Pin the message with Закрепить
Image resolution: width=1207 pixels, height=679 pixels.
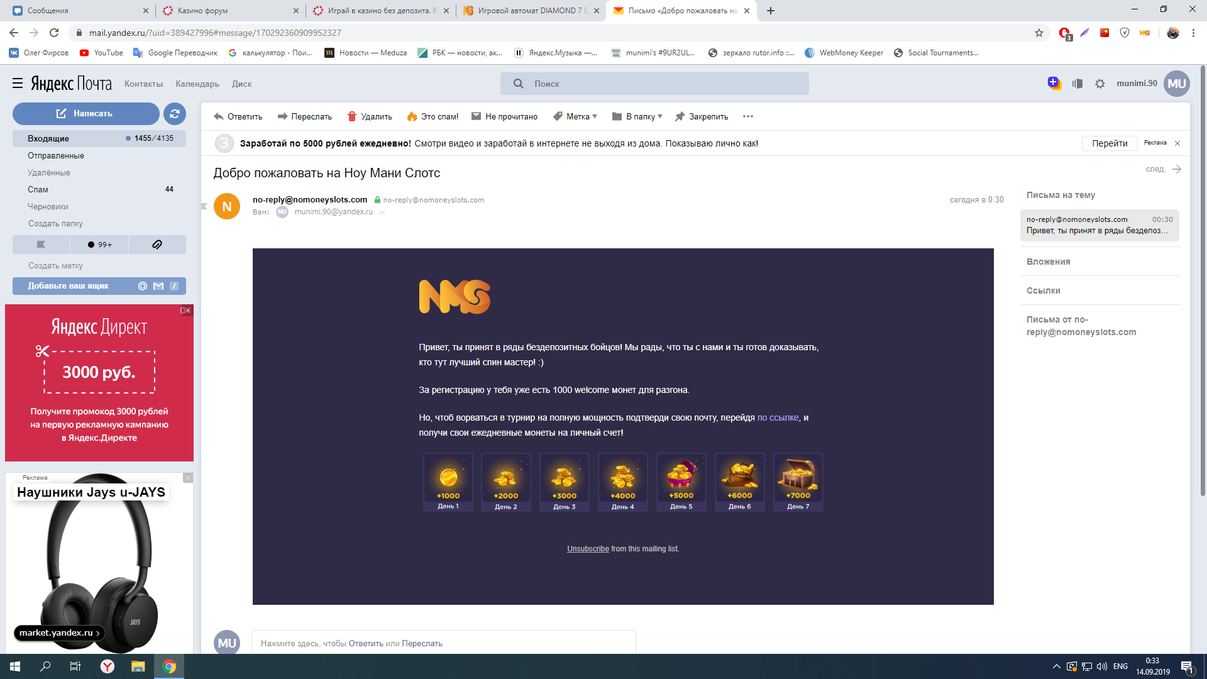pos(701,116)
